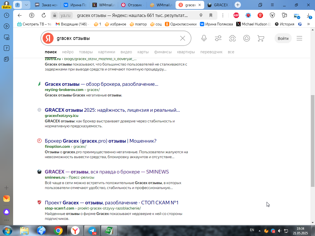The width and height of the screenshot is (315, 236).
Task: Open the AdBlock Plus ABP extension
Action: (x=236, y=15)
